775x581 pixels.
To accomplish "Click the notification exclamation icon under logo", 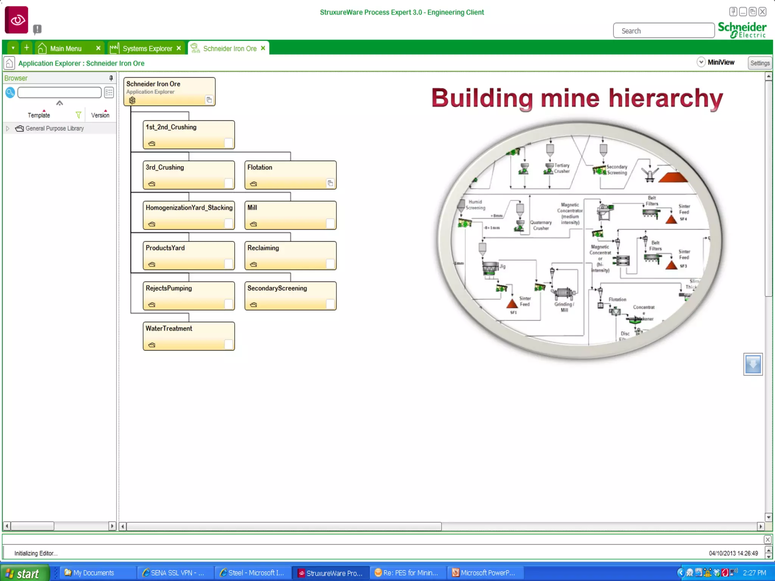I will tap(37, 29).
